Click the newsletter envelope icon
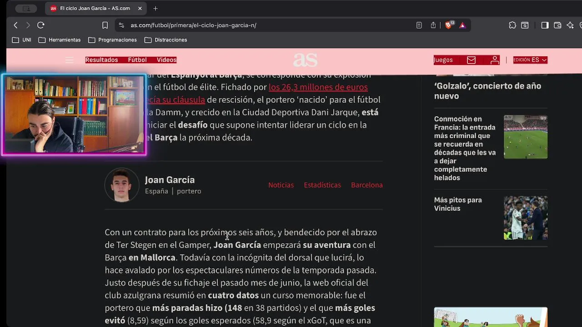This screenshot has height=327, width=582. [471, 60]
